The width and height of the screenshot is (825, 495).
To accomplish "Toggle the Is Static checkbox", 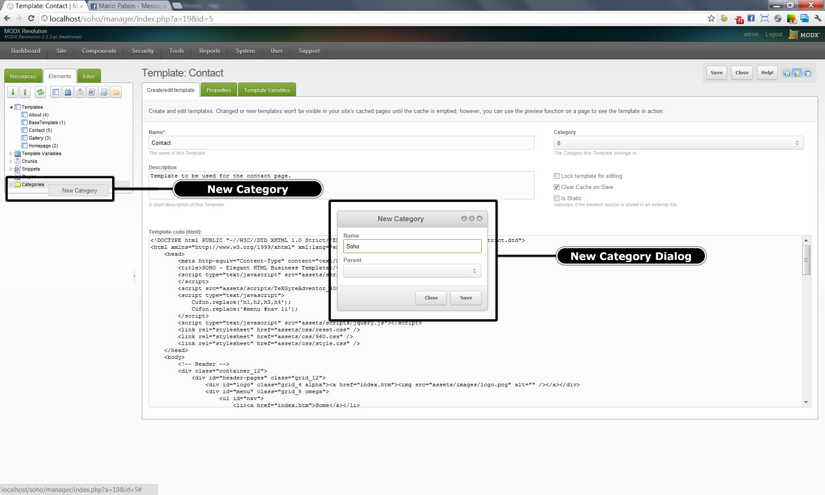I will point(556,198).
